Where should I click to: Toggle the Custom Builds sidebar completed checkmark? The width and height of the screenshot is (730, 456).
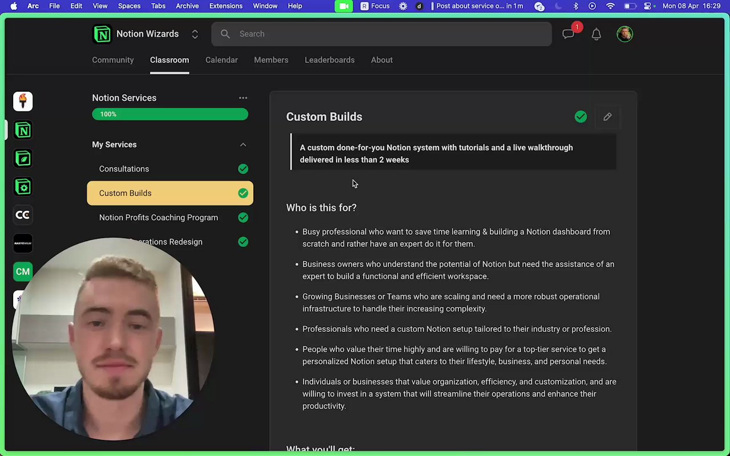243,193
